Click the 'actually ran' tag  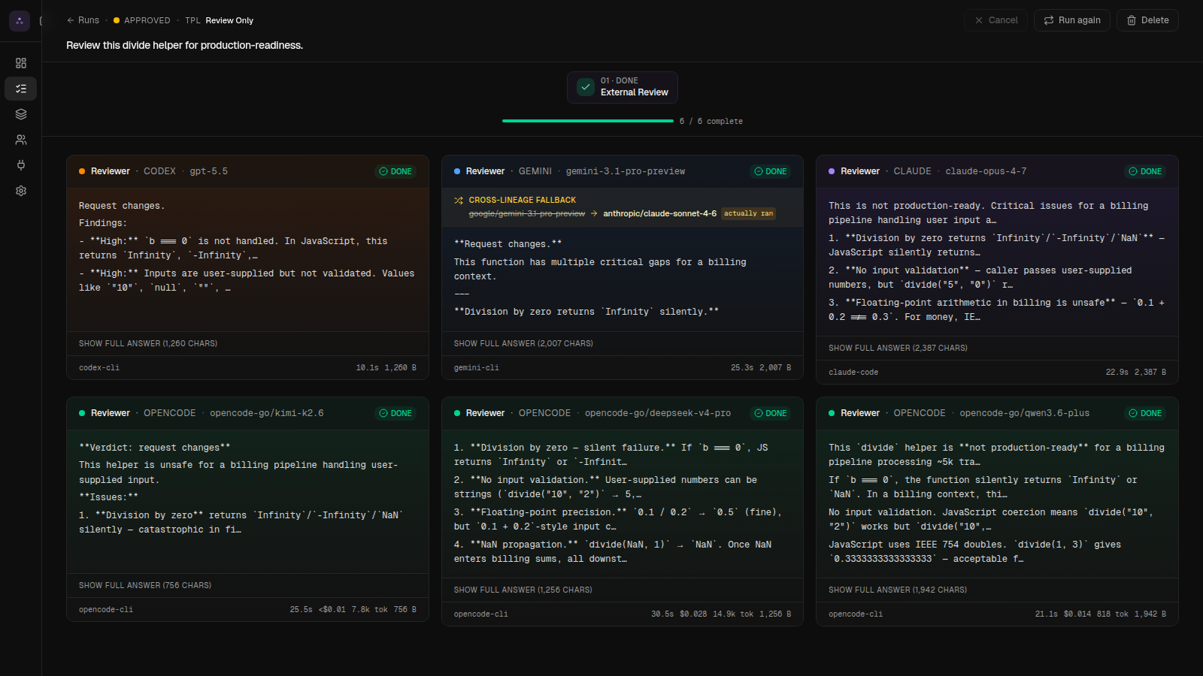click(x=748, y=213)
